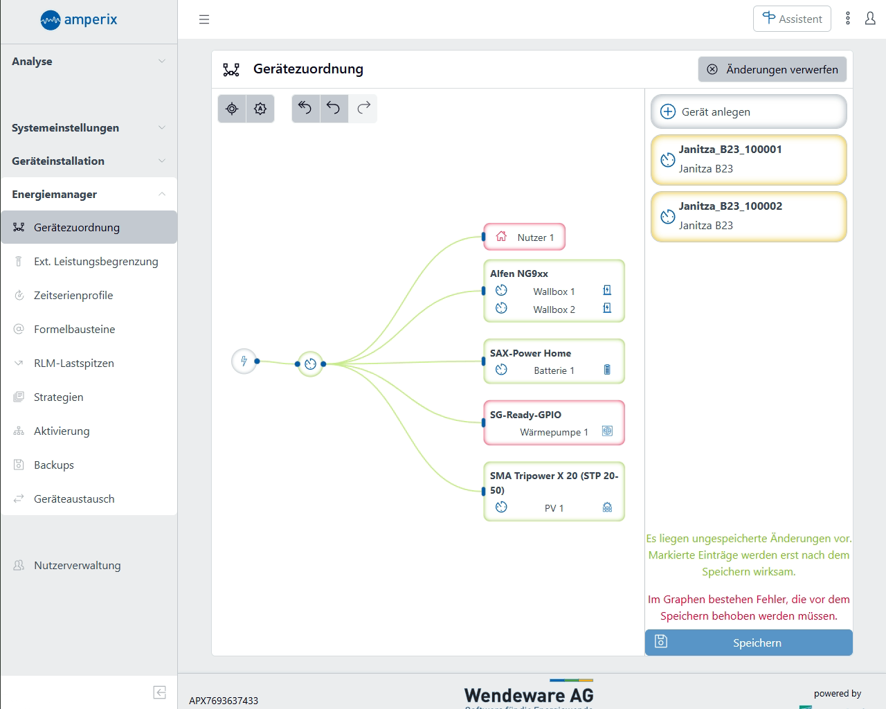Click the charging station icon for Wallbox 2
Screen dimensions: 886x709
[607, 308]
